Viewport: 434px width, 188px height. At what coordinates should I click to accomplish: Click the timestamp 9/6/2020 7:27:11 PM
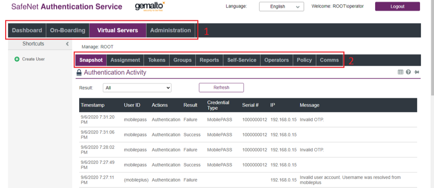coord(97,180)
